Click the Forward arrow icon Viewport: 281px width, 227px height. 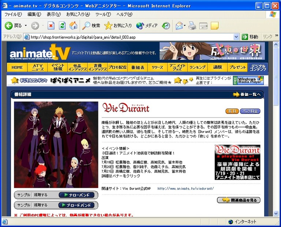(35, 26)
